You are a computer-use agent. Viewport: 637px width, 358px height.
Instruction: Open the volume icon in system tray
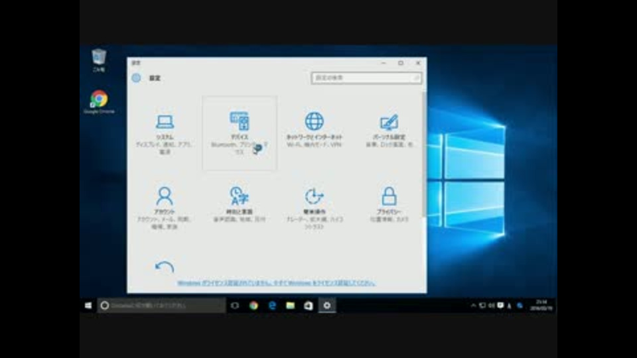491,305
